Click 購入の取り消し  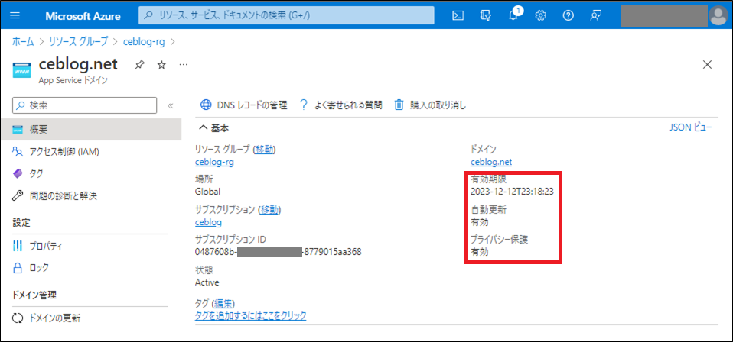(x=431, y=105)
